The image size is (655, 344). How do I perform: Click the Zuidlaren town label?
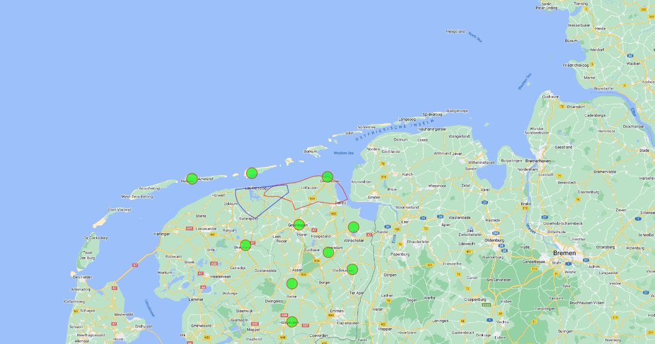[x=311, y=250]
